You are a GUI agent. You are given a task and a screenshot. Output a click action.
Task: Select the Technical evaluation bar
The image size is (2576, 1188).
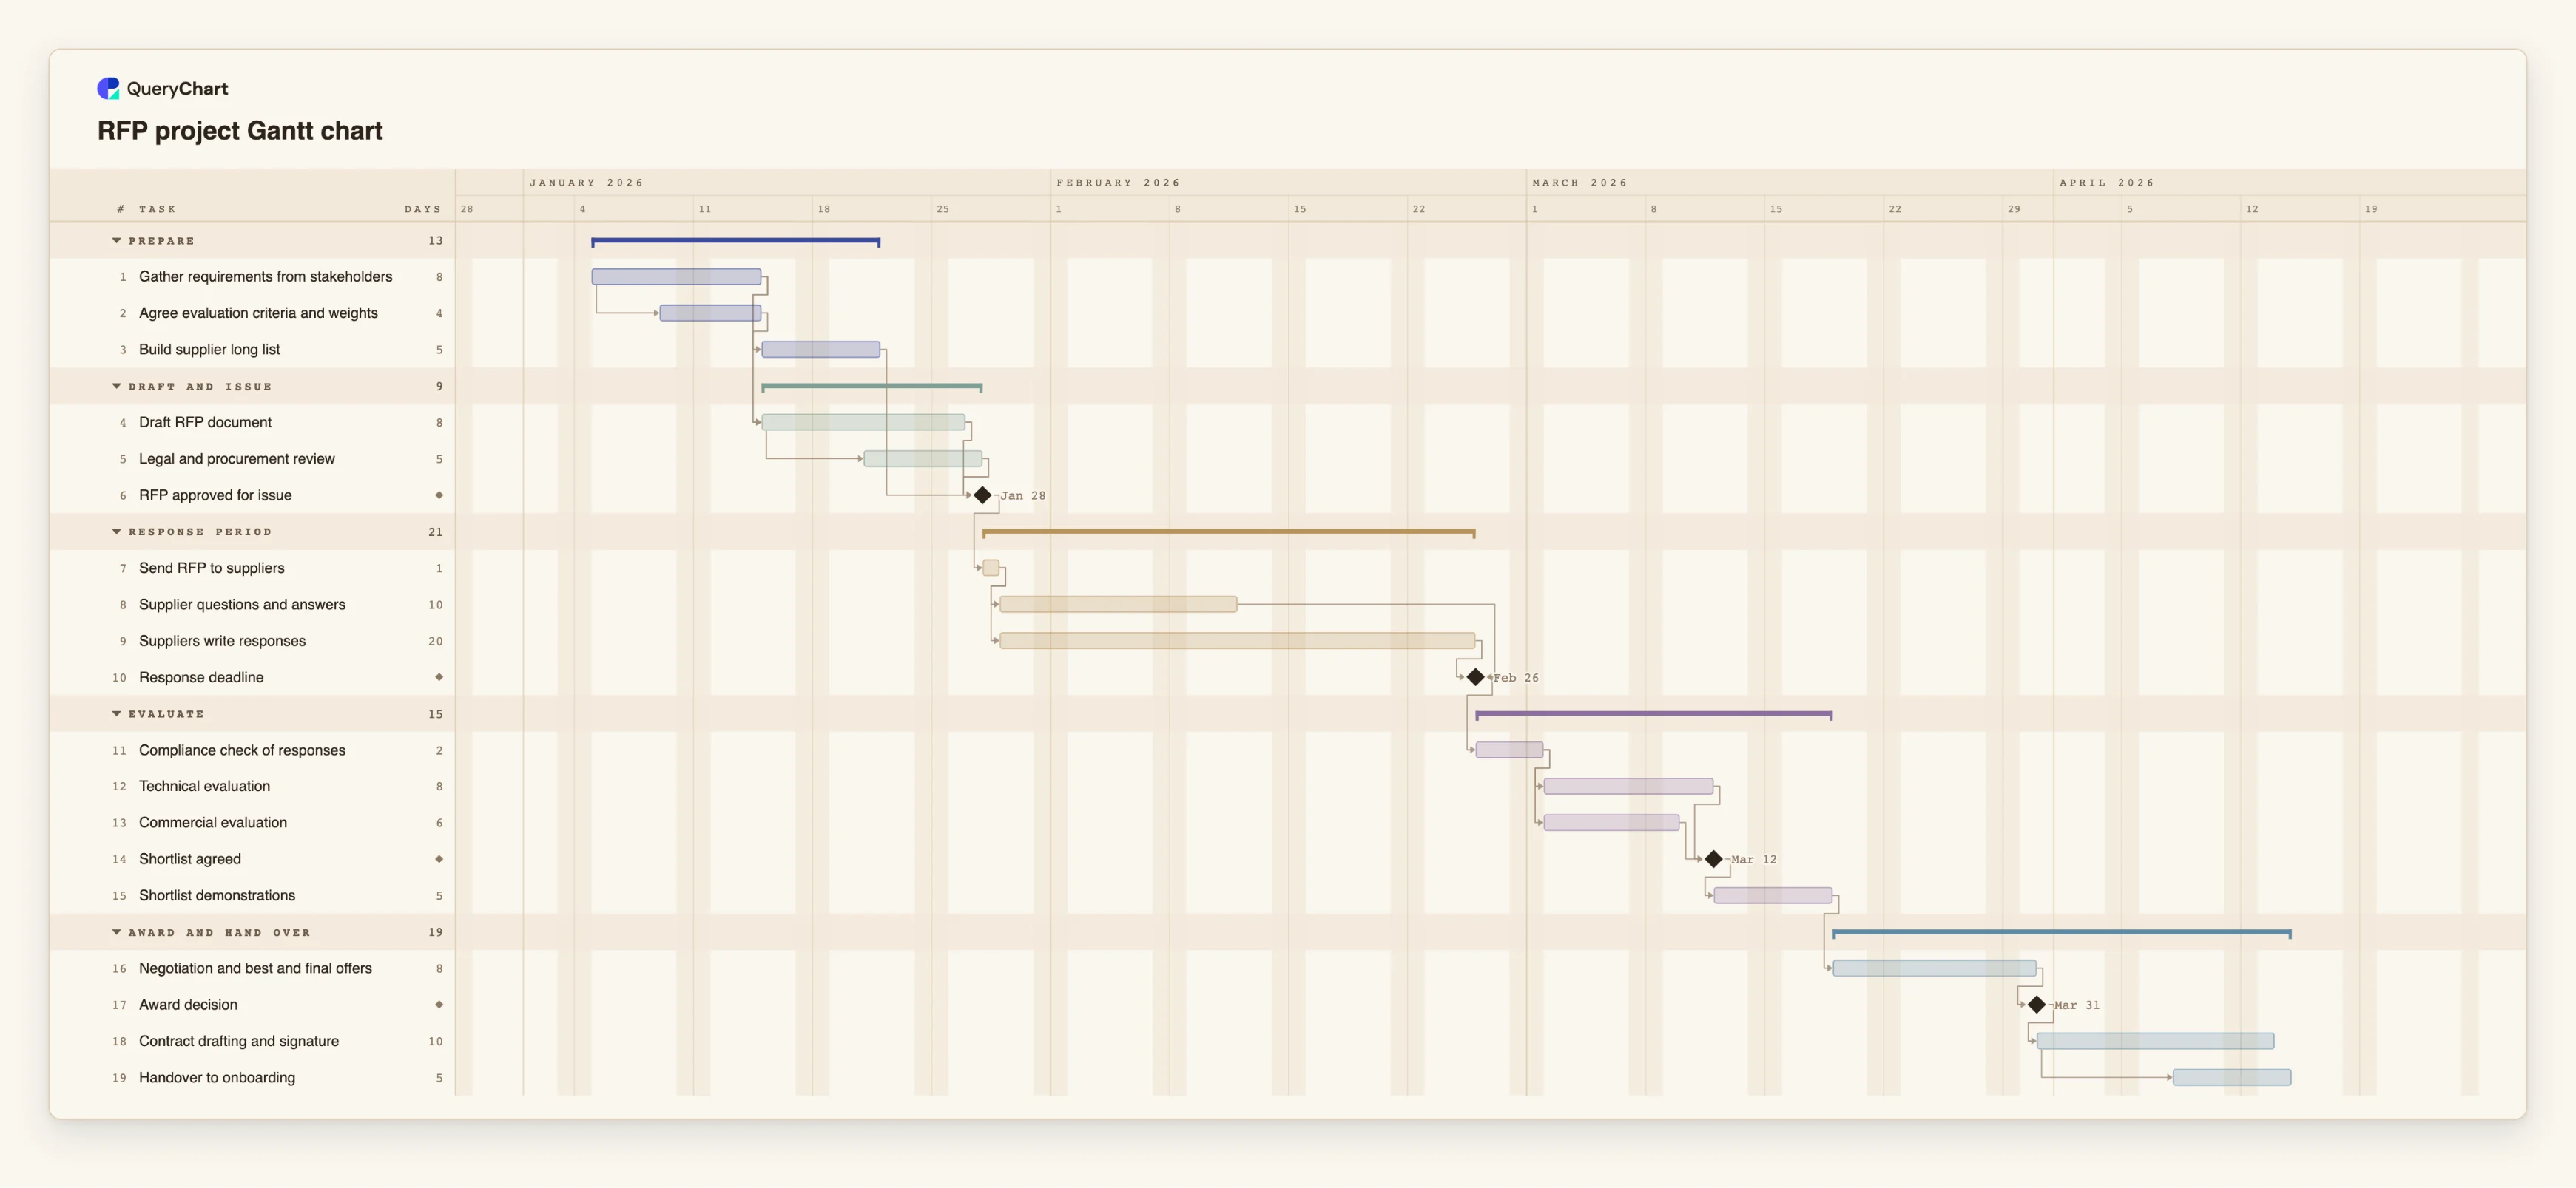pos(1628,787)
